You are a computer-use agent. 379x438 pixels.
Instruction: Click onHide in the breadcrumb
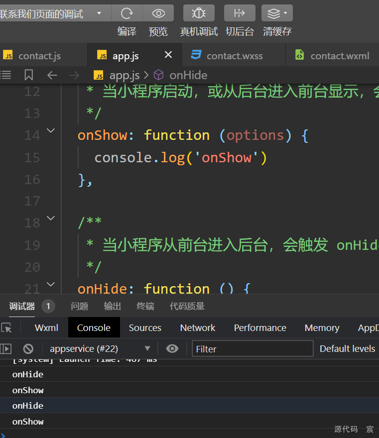pyautogui.click(x=188, y=75)
